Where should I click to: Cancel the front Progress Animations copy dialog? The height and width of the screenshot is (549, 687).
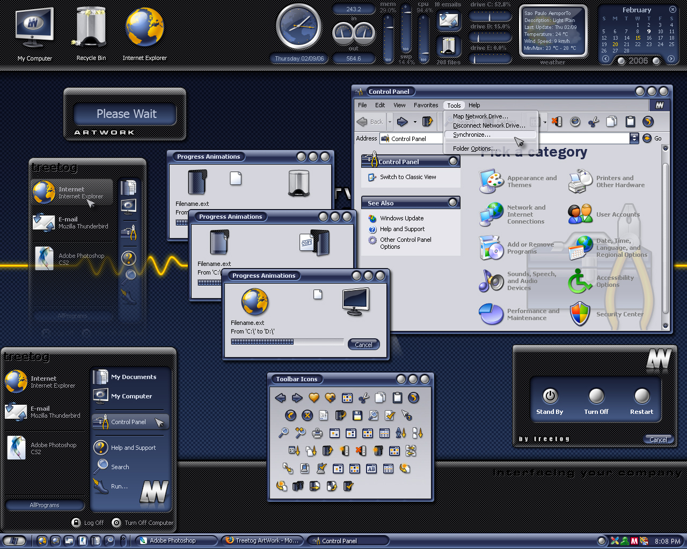(x=363, y=344)
